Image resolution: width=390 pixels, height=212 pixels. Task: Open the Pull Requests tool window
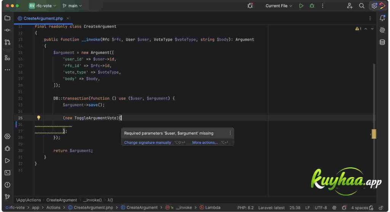point(8,42)
